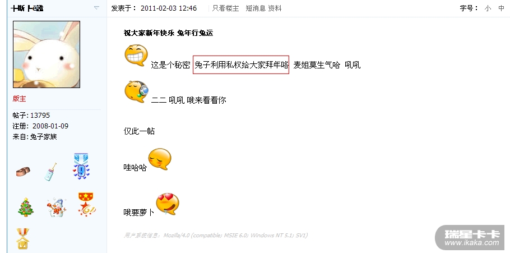
Task: Click the grinning smiley emoticon
Action: coord(136,56)
